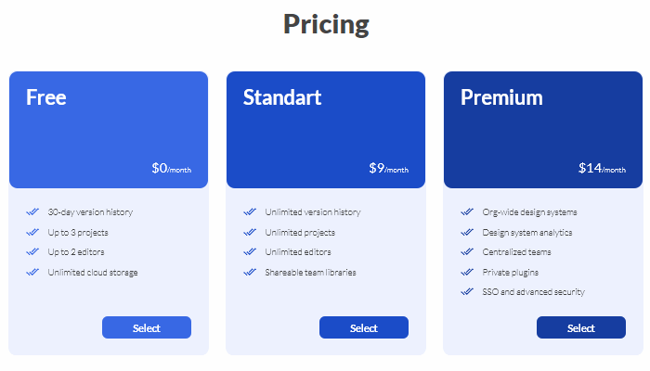650x371 pixels.
Task: Click checkmark icon beside Shareable team libraries
Action: pos(250,273)
